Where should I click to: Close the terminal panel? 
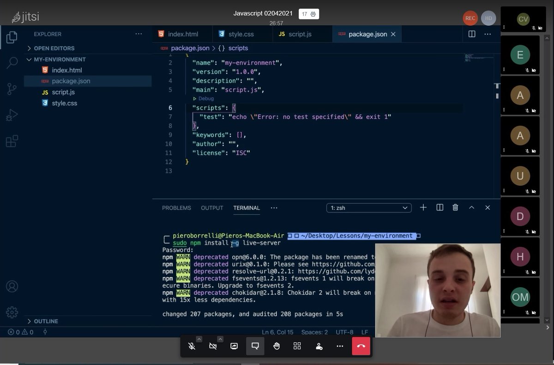coord(488,208)
